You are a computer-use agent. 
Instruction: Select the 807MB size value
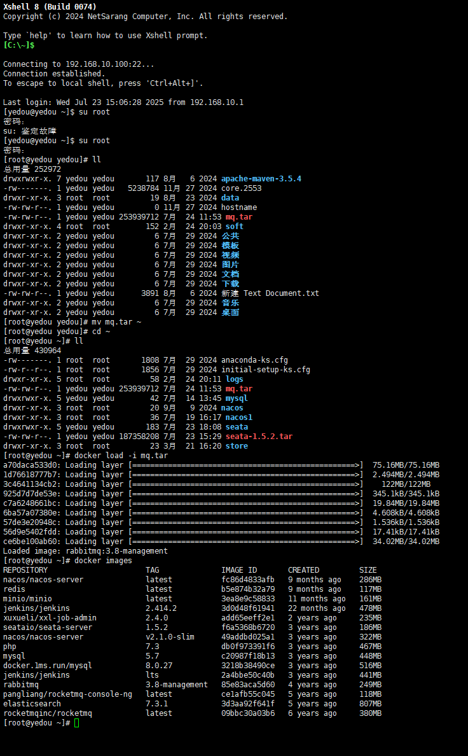click(370, 704)
